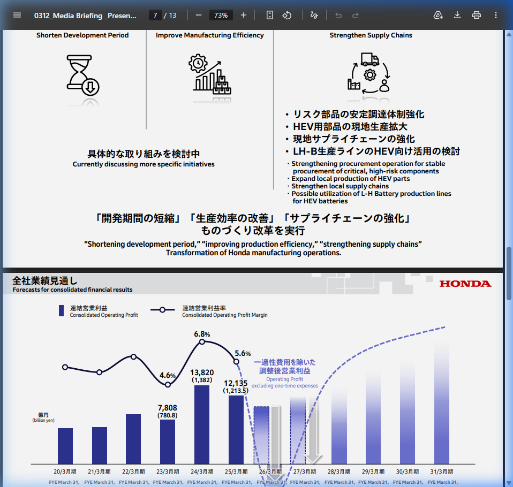Click the fit to page icon
Image resolution: width=513 pixels, height=487 pixels.
coord(269,15)
